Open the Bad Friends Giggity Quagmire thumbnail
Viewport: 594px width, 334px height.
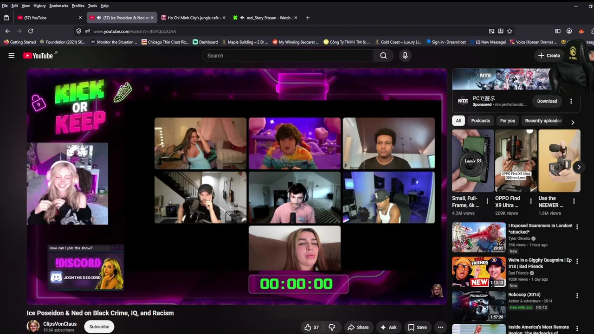pyautogui.click(x=479, y=272)
